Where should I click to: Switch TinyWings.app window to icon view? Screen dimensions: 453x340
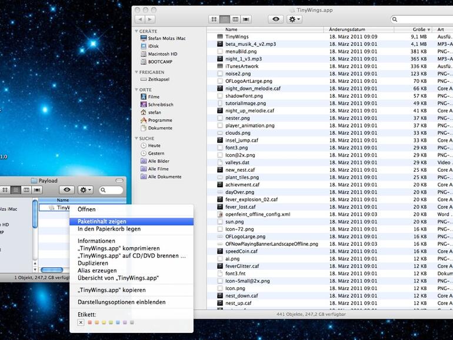pos(214,19)
